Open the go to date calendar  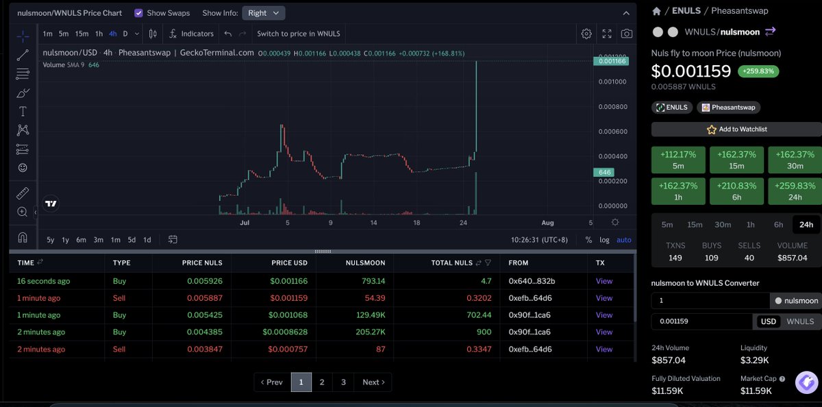173,240
